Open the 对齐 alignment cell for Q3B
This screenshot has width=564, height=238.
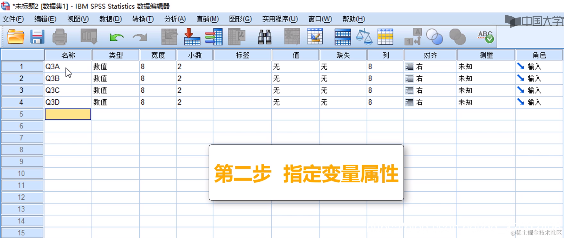[x=430, y=79]
